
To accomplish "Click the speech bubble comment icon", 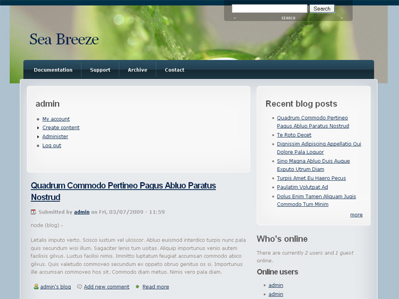I will coord(79,287).
